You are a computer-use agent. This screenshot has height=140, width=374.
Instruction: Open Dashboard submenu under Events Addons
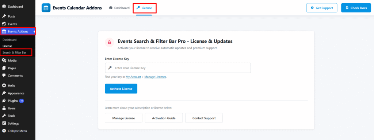pyautogui.click(x=9, y=40)
